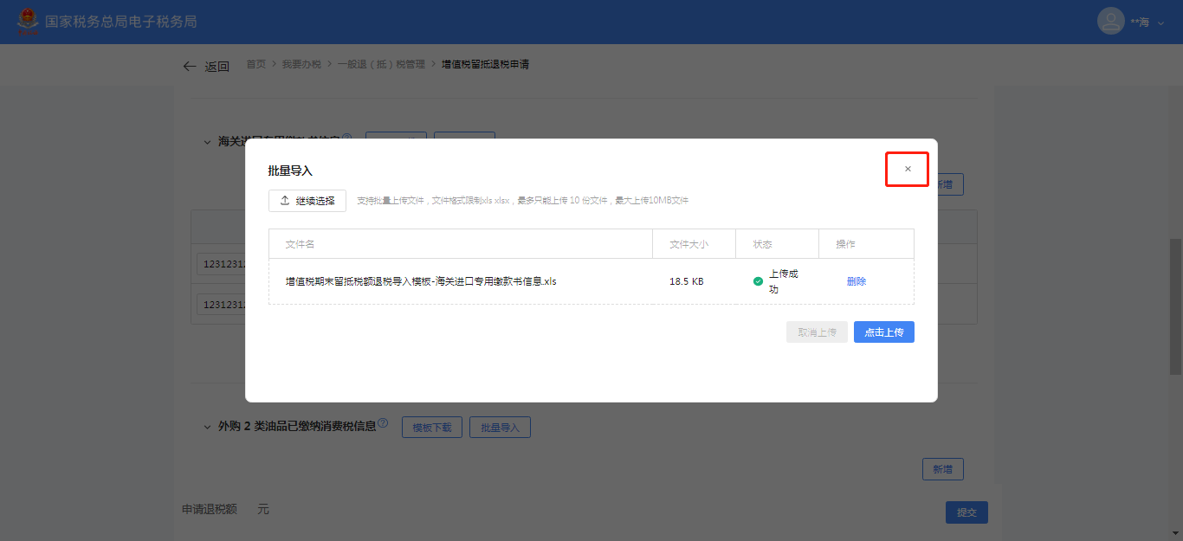Image resolution: width=1183 pixels, height=541 pixels.
Task: Click 模板下载 in the 外购油品 section
Action: point(431,428)
